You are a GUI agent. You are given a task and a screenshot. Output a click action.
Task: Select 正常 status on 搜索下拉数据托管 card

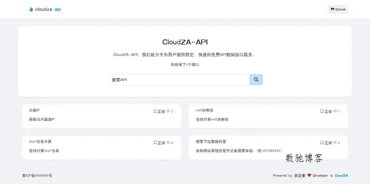(x=328, y=143)
